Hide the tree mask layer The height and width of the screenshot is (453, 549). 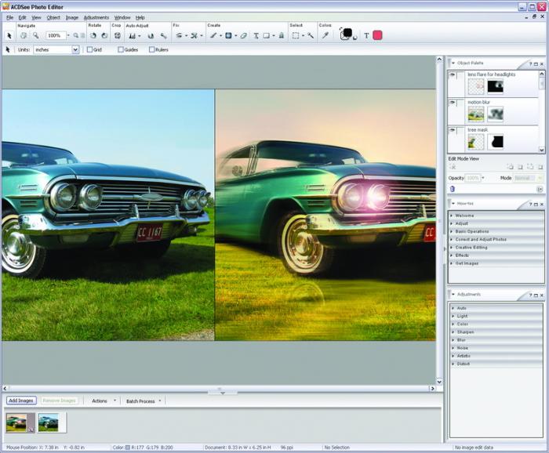pos(453,130)
